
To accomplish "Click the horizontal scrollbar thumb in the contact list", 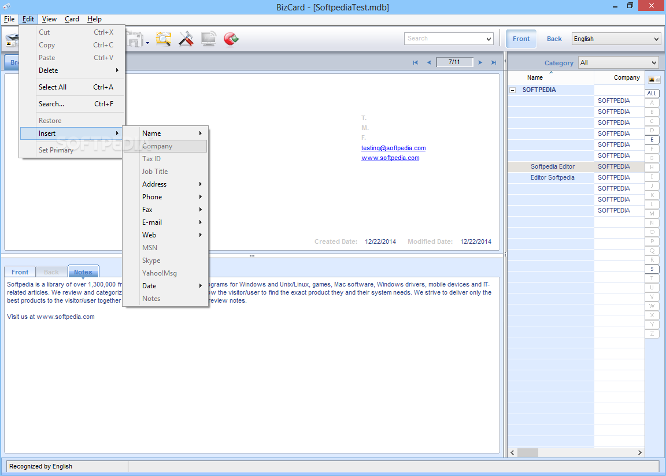I will point(527,453).
